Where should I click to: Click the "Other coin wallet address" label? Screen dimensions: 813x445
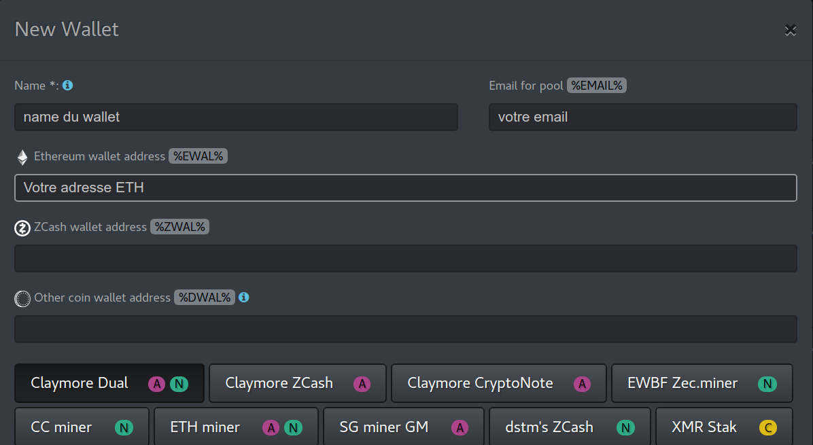pyautogui.click(x=102, y=298)
